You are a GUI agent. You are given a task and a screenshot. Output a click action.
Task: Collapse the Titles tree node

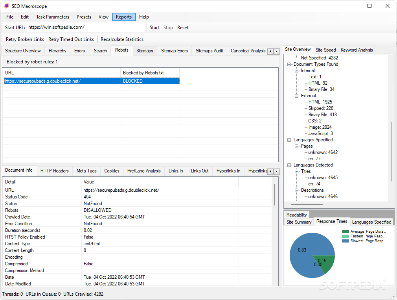tap(296, 171)
